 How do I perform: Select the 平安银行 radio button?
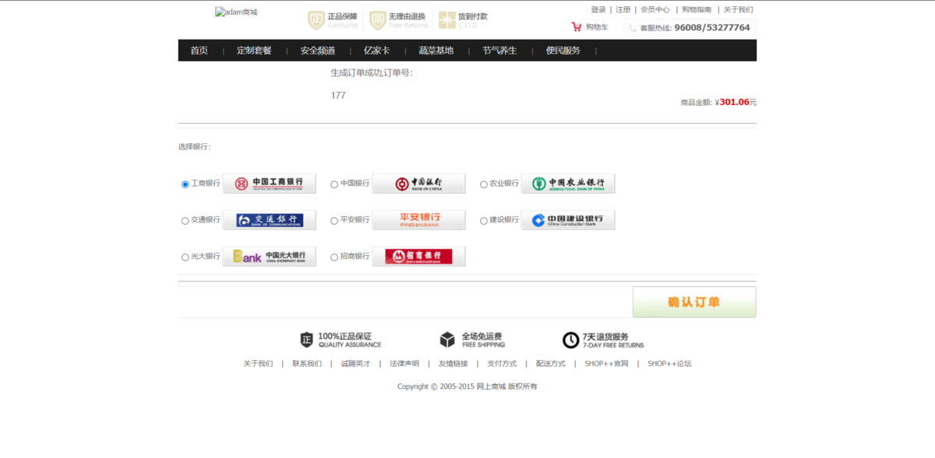click(x=334, y=221)
